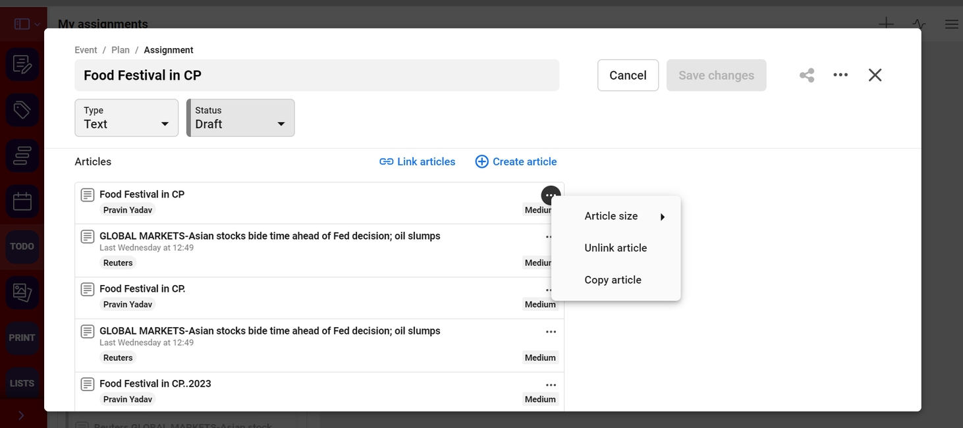Open the PRINT sidebar section
Viewport: 963px width, 428px height.
coord(22,338)
